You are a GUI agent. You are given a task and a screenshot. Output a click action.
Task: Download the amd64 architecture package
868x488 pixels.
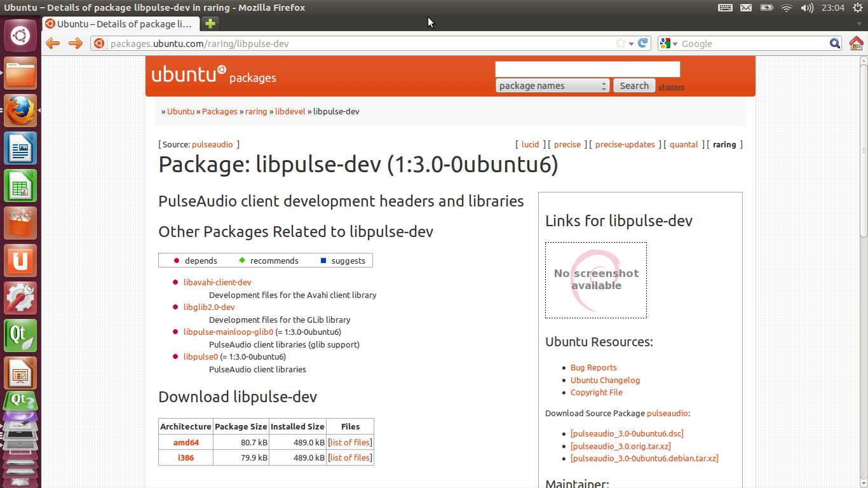pos(186,442)
